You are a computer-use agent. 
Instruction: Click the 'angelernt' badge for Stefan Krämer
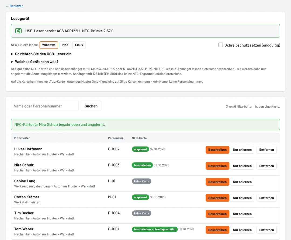pos(140,197)
